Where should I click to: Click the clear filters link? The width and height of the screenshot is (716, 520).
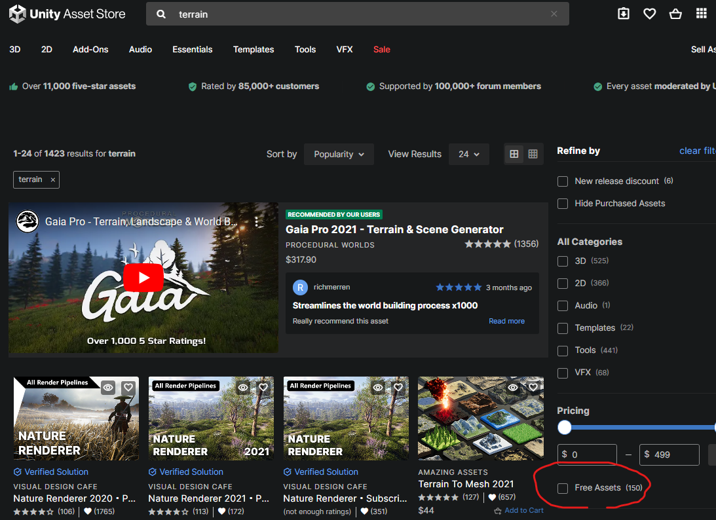[x=697, y=150]
